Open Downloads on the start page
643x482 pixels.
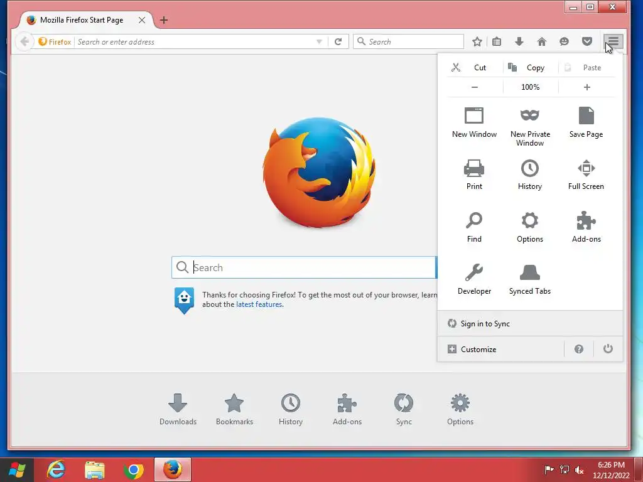tap(178, 409)
